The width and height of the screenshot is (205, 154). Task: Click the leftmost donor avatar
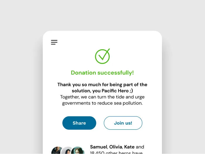[56, 151]
